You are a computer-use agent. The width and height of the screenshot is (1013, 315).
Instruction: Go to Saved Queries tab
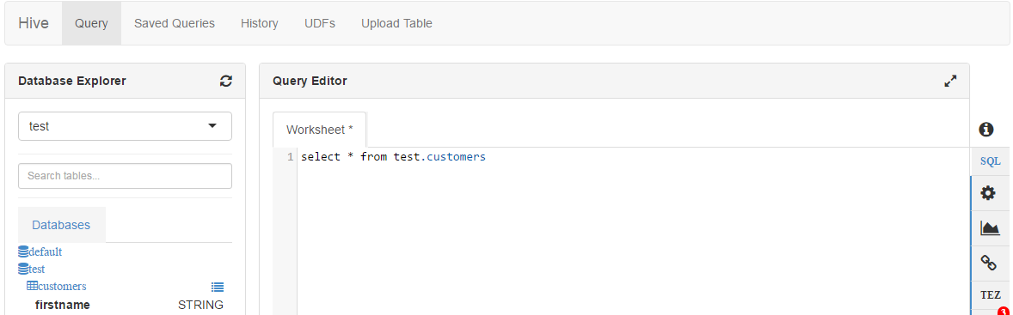click(x=175, y=23)
